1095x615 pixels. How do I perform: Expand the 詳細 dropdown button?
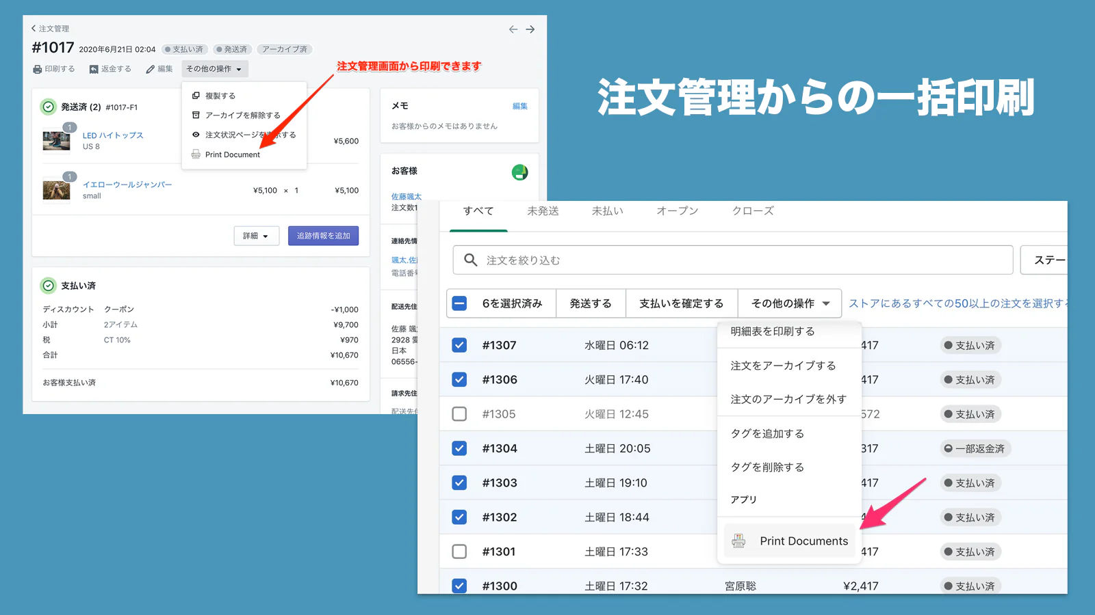tap(257, 236)
